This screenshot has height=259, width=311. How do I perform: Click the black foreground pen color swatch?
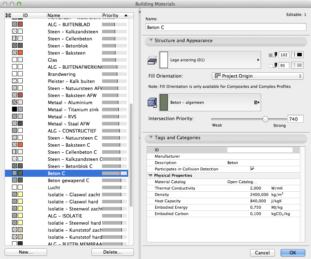(x=297, y=55)
